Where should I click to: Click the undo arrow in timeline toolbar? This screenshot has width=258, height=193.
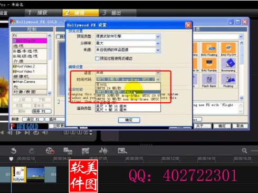click(14, 151)
